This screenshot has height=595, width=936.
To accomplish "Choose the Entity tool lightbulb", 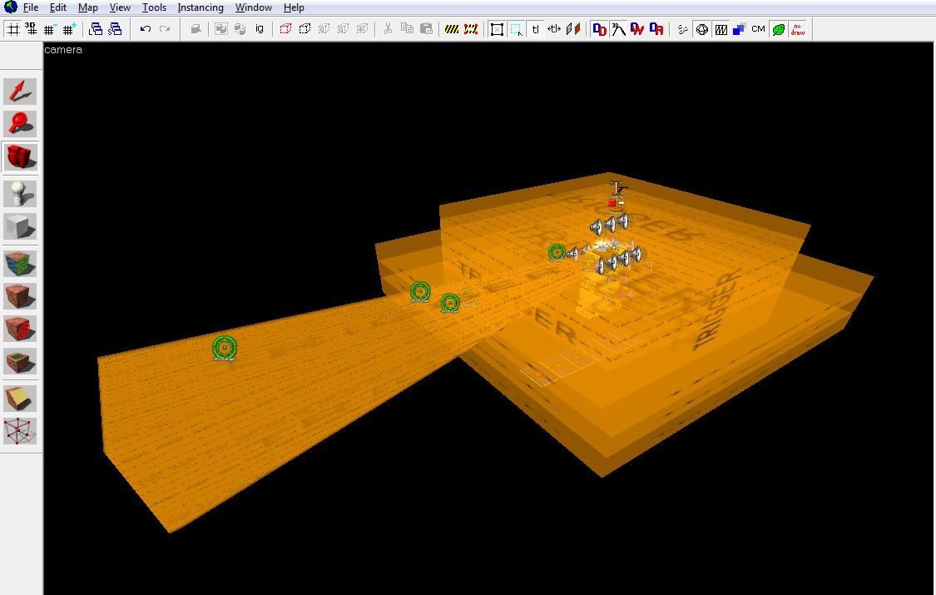I will point(20,194).
